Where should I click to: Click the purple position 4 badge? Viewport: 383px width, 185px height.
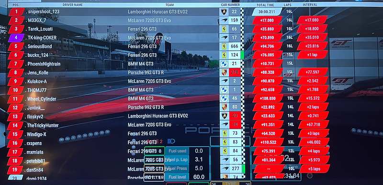click(16, 38)
